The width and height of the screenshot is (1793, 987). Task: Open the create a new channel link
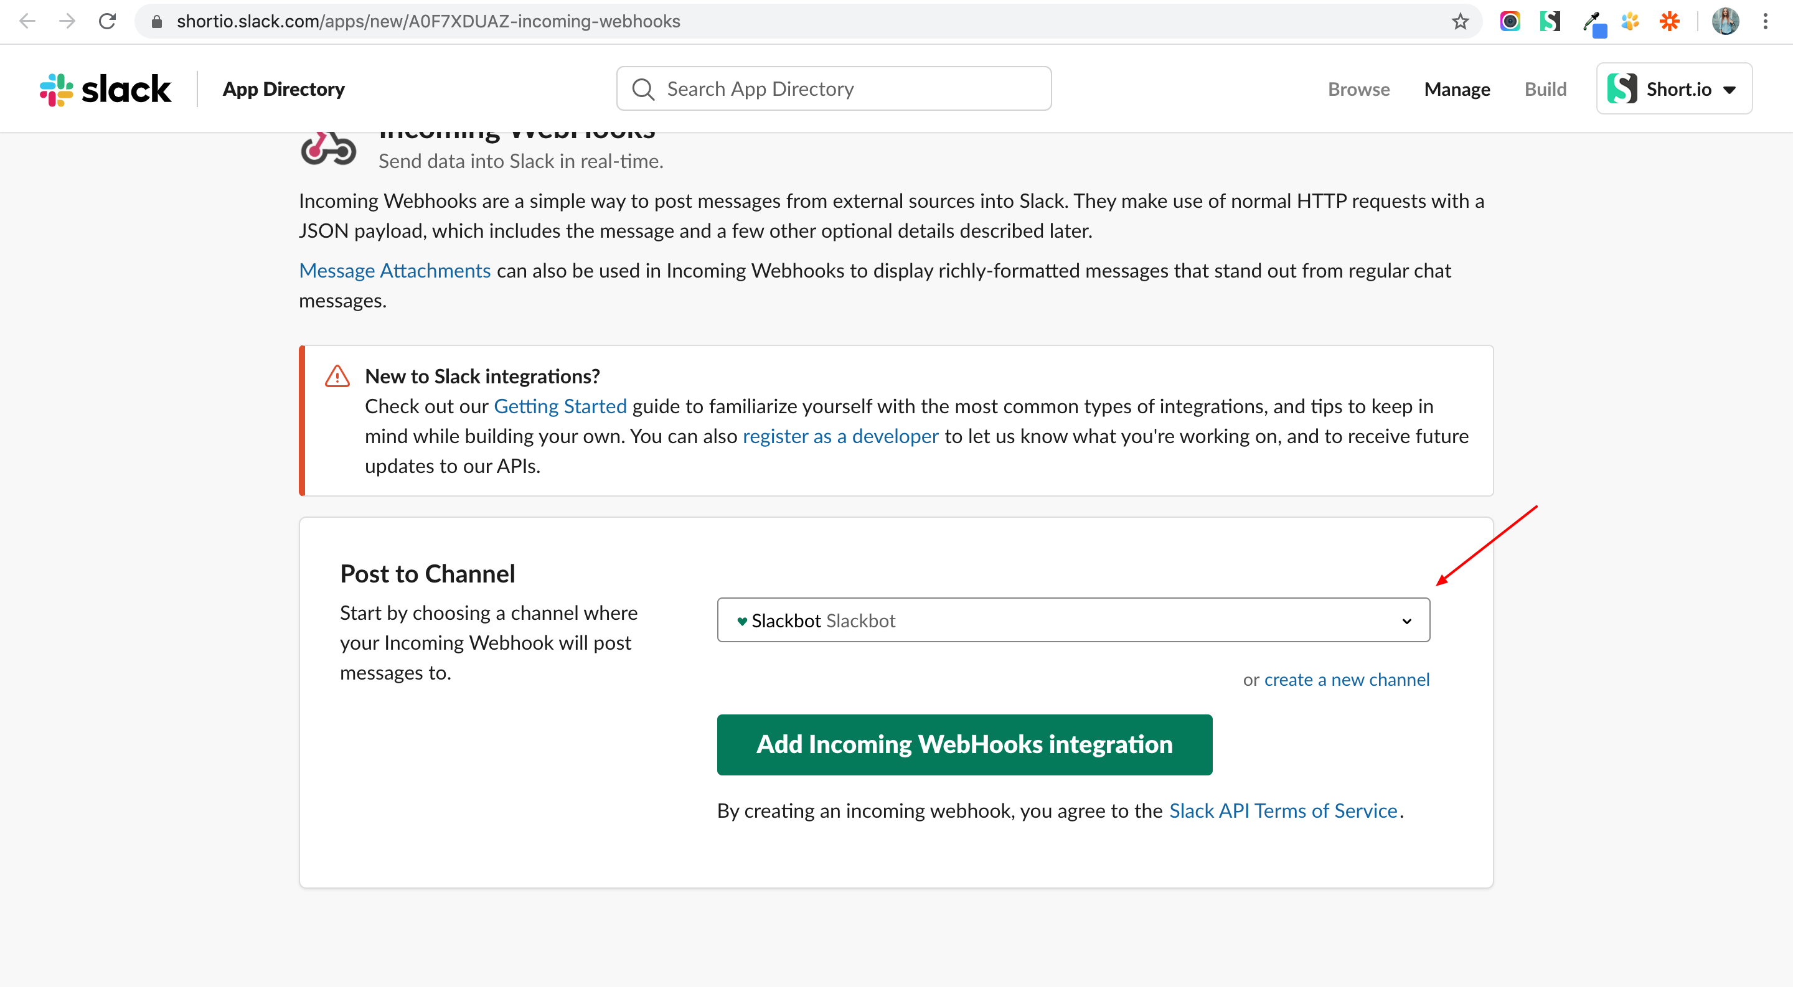pyautogui.click(x=1346, y=680)
